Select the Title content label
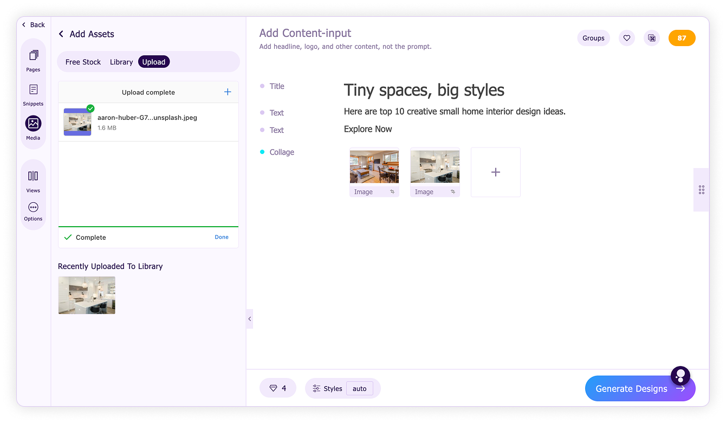The height and width of the screenshot is (423, 726). tap(277, 86)
